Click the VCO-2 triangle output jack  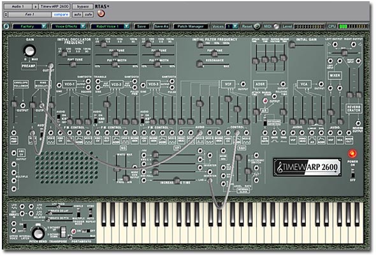[98, 81]
